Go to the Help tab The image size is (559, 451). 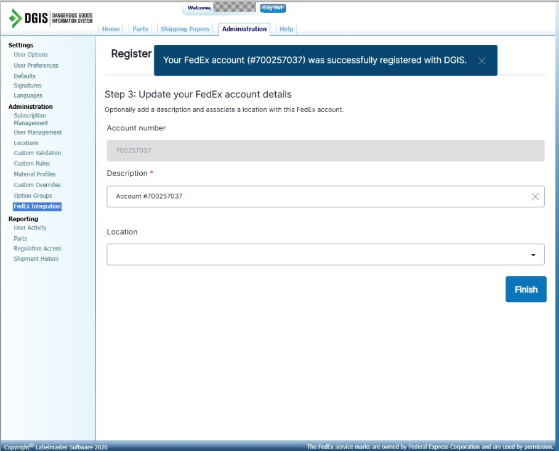tap(286, 29)
